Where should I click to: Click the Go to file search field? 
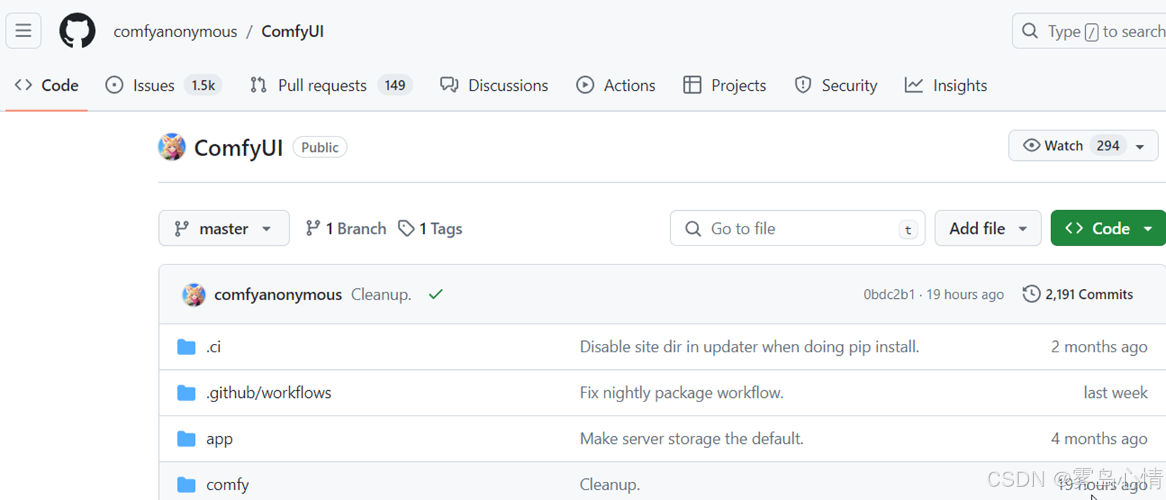click(x=797, y=228)
